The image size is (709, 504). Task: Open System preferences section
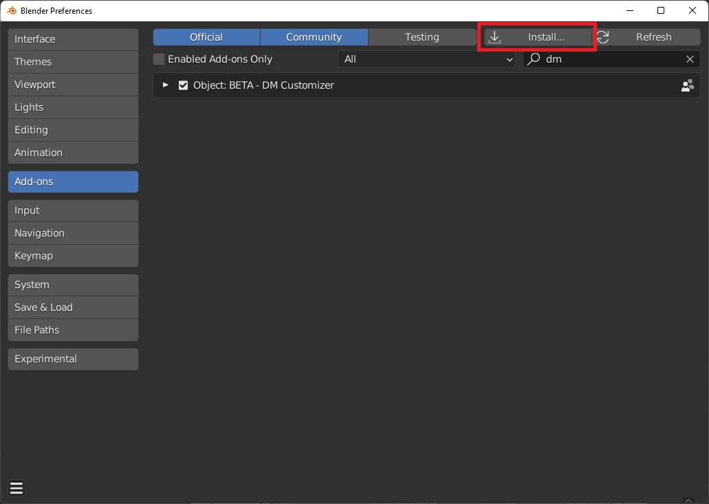point(74,285)
